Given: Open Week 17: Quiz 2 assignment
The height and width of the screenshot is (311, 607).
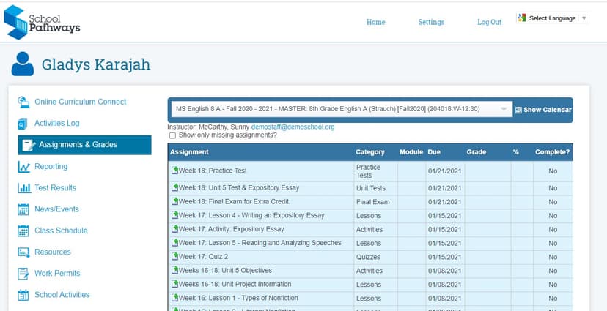Looking at the screenshot, I should tap(203, 257).
